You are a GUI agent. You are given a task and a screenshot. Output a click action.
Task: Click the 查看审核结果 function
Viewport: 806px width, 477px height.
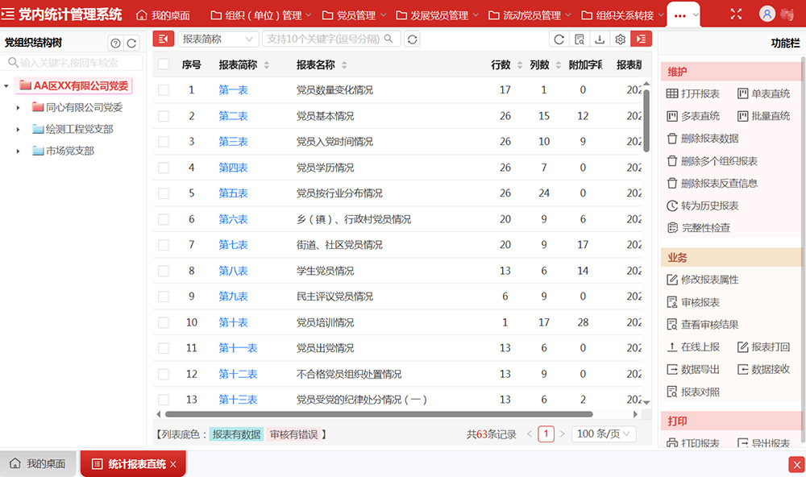703,325
